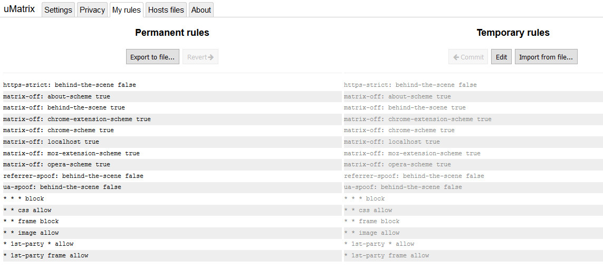Click temporary rule ua-spoof behind-the-scene false
603x270 pixels.
[403, 187]
